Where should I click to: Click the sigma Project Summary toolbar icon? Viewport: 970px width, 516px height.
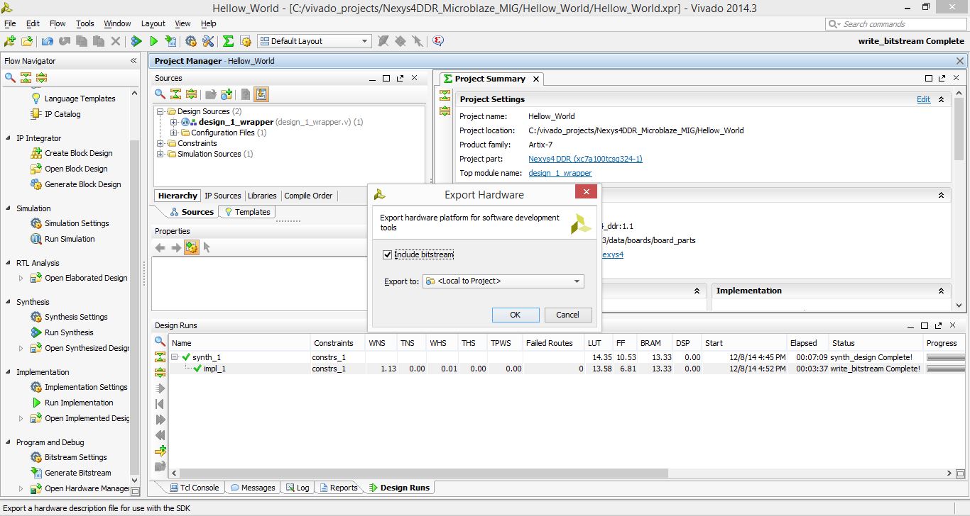[x=228, y=41]
